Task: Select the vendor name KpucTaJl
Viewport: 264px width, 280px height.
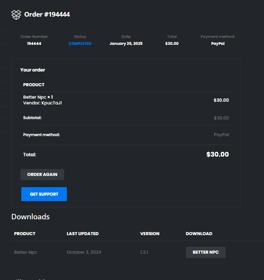Action: (x=51, y=103)
